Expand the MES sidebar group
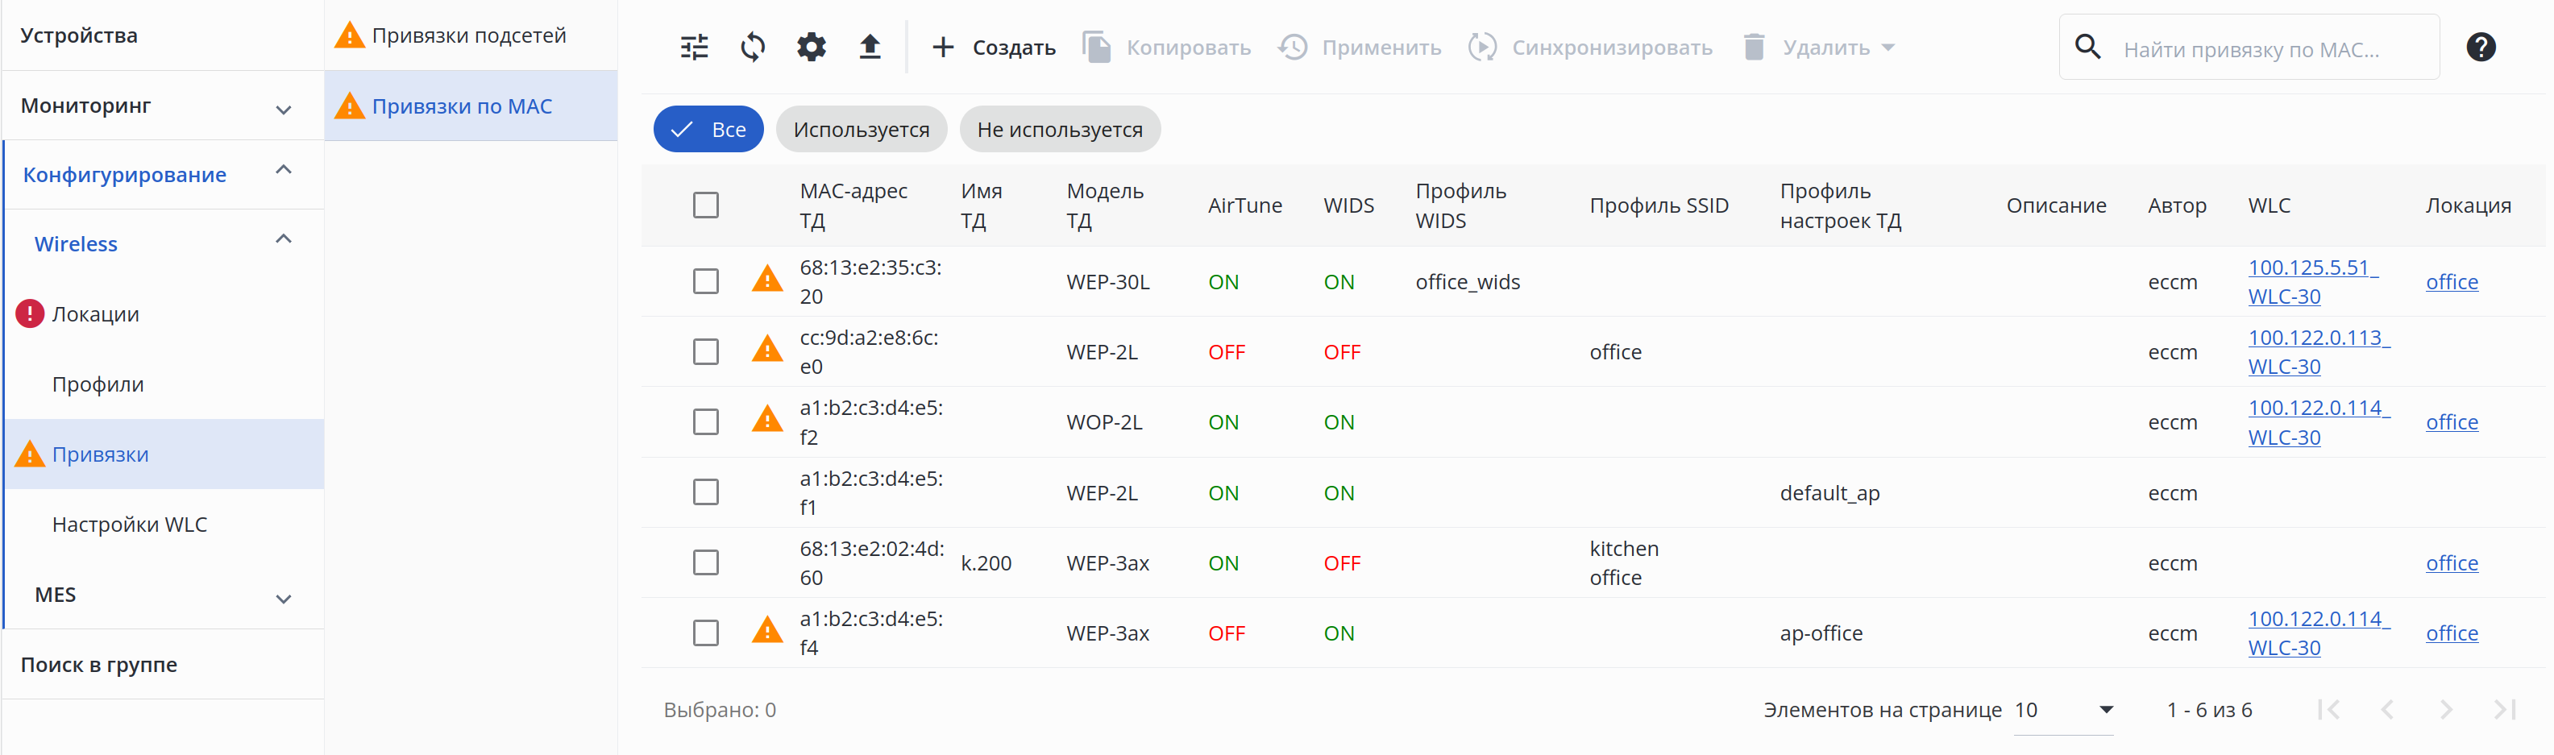This screenshot has height=755, width=2554. coord(284,597)
